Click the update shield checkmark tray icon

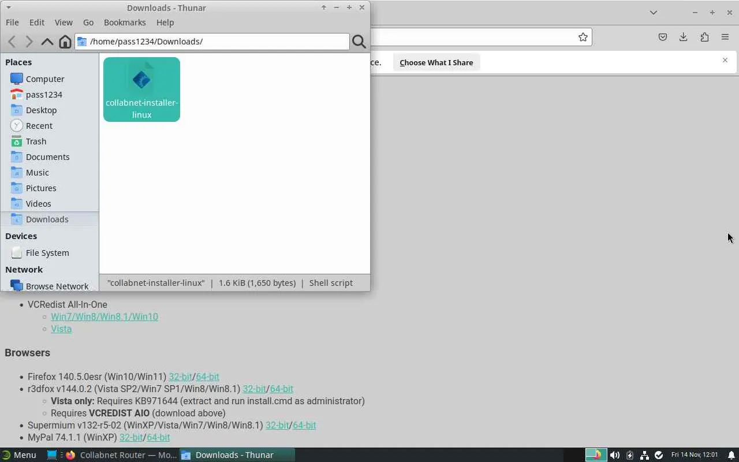(x=659, y=455)
